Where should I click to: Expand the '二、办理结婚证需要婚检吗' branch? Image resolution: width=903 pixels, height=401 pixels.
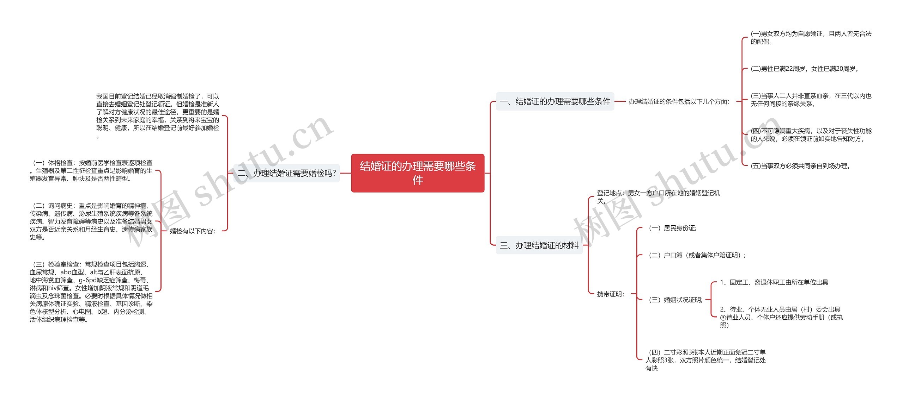tap(282, 173)
